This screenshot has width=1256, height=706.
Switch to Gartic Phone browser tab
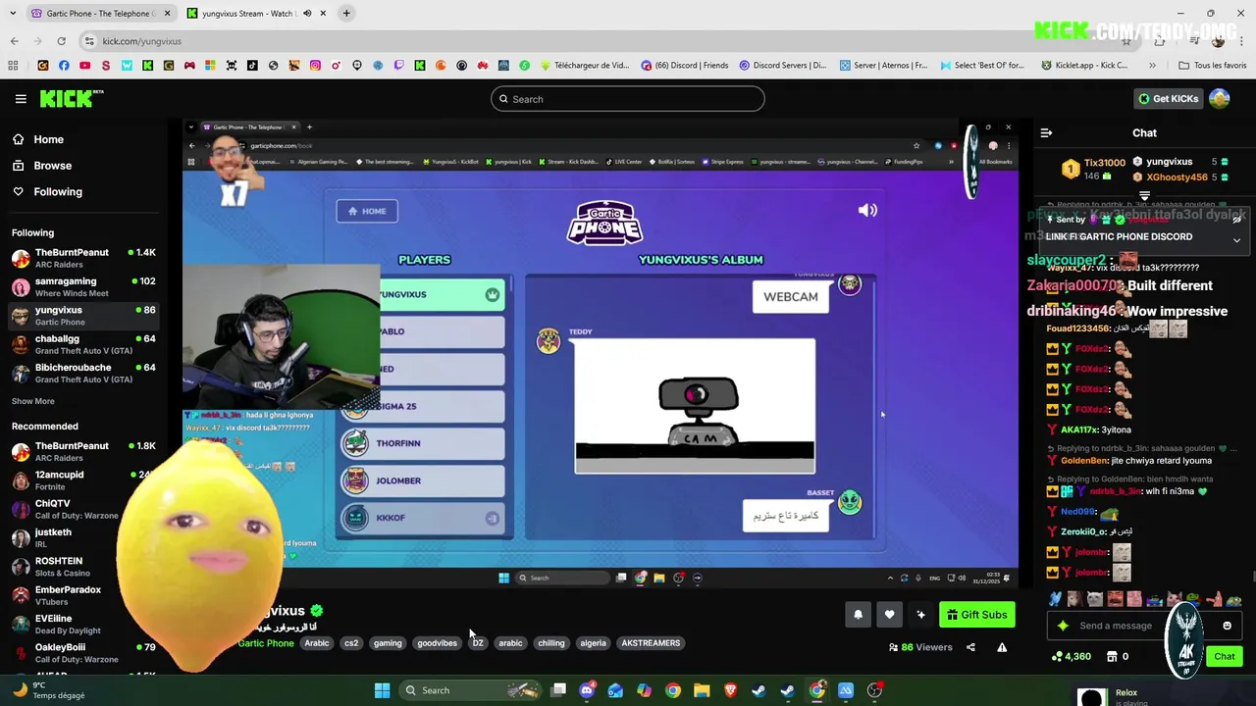[x=100, y=14]
